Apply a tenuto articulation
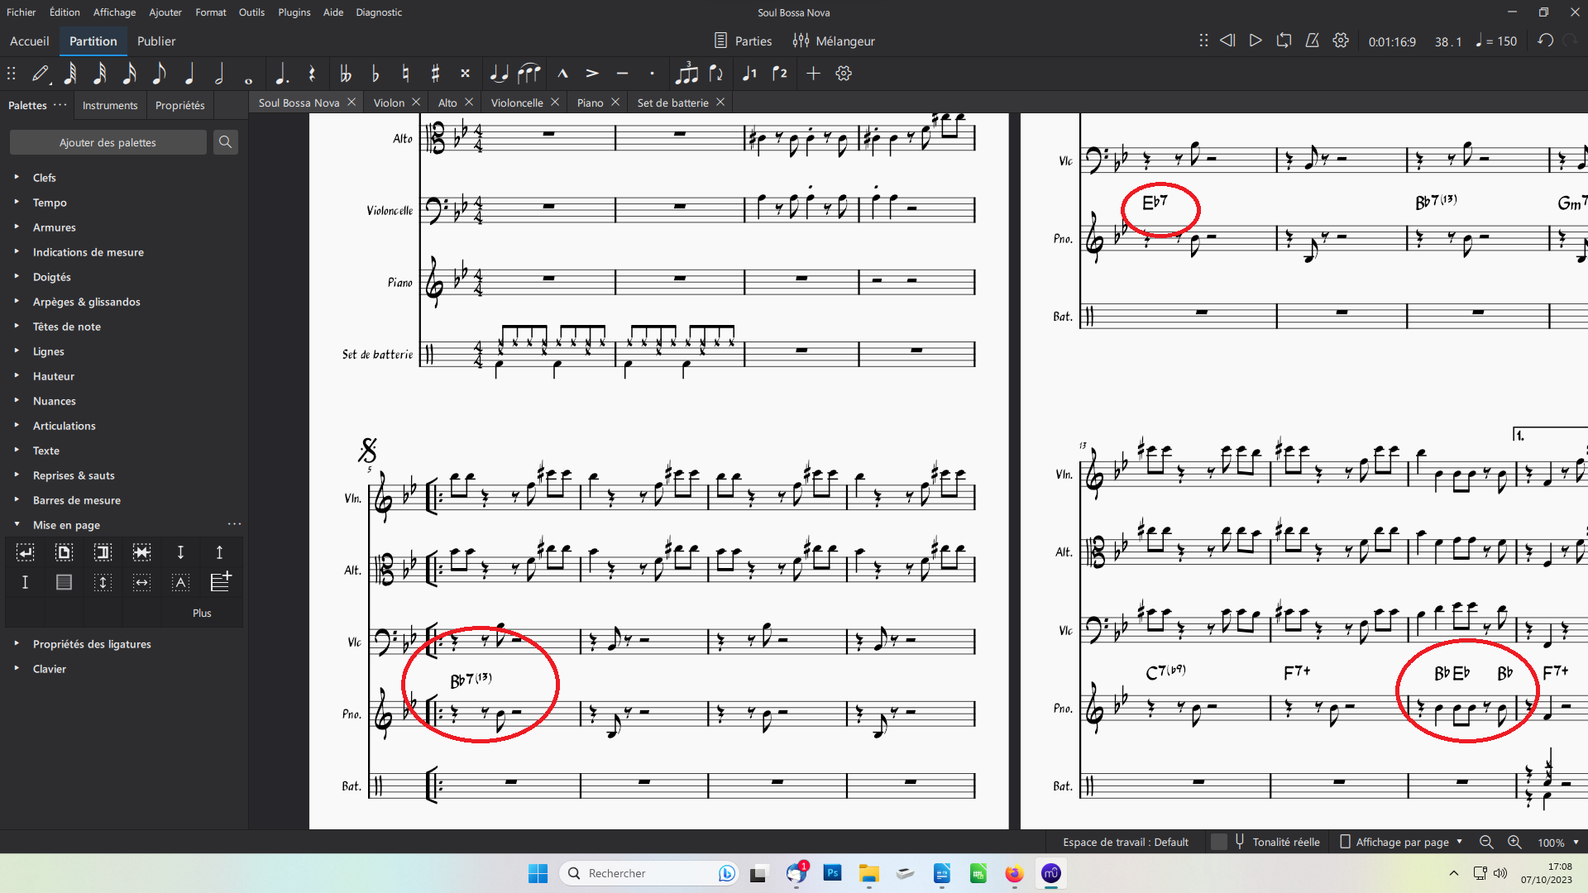This screenshot has height=893, width=1588. (623, 73)
